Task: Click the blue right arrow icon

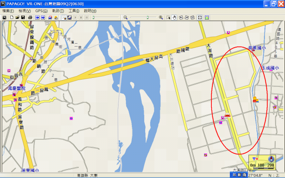Action: (43, 17)
